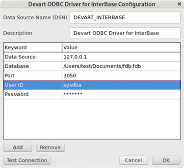
Task: Select the Keyword column header
Action: tap(33, 48)
